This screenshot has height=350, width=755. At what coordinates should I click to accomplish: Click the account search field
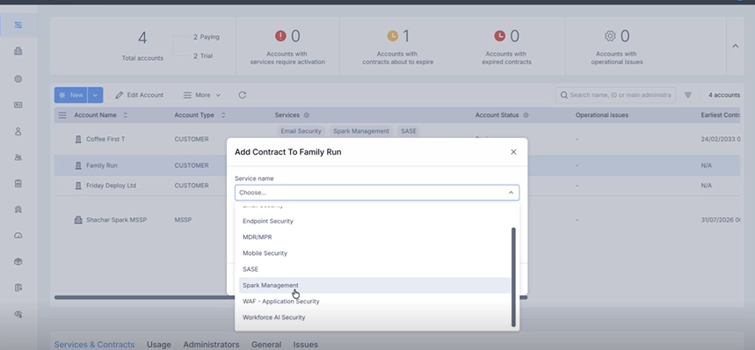[616, 95]
